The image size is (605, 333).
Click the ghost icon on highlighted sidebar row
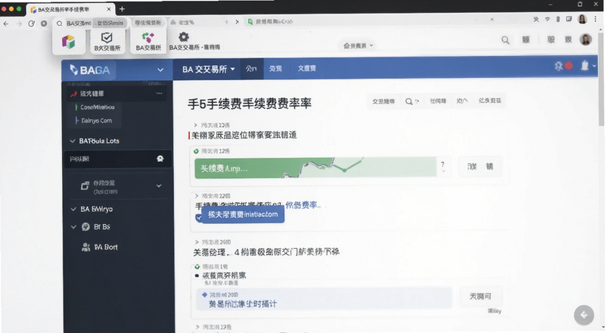pos(160,159)
